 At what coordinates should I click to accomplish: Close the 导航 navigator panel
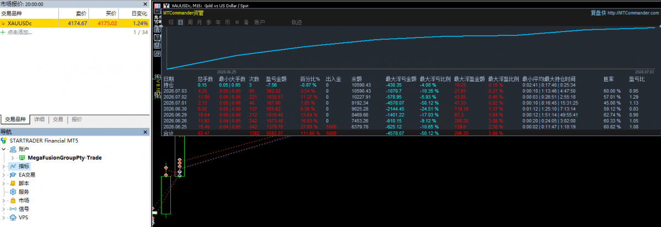[145, 132]
